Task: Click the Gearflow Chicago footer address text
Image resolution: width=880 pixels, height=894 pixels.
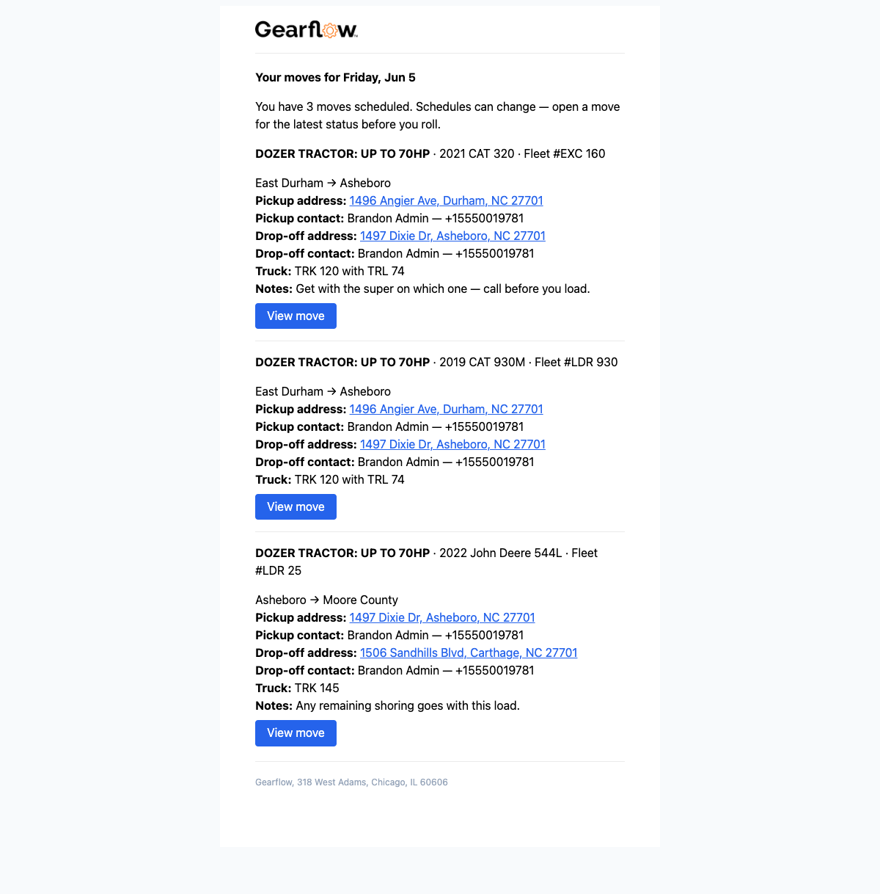Action: tap(351, 782)
